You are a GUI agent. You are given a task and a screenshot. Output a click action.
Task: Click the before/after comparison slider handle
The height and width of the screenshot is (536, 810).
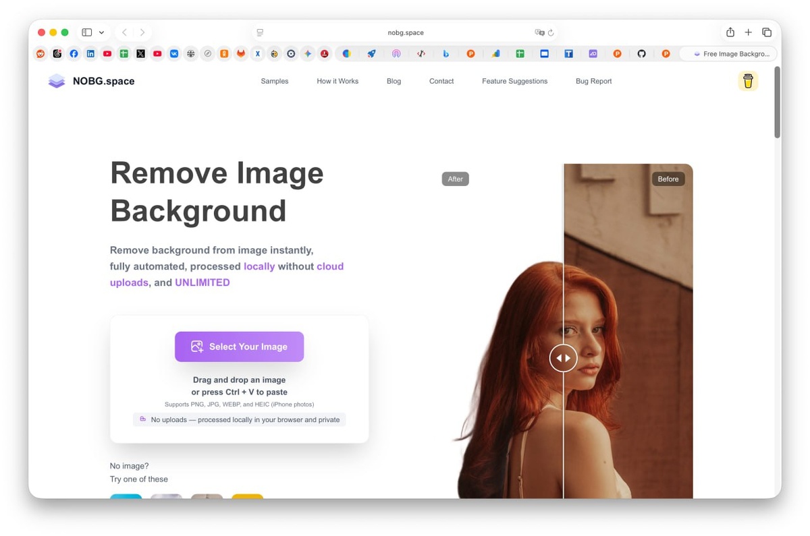[563, 358]
